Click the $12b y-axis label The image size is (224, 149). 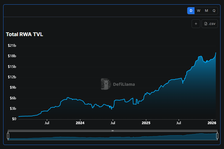pyautogui.click(x=12, y=77)
